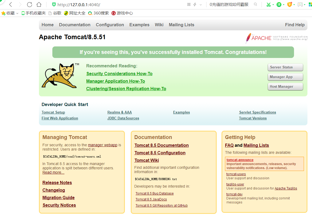Open Tomcat 8.5 Configuration link
Image resolution: width=312 pixels, height=219 pixels.
160,153
